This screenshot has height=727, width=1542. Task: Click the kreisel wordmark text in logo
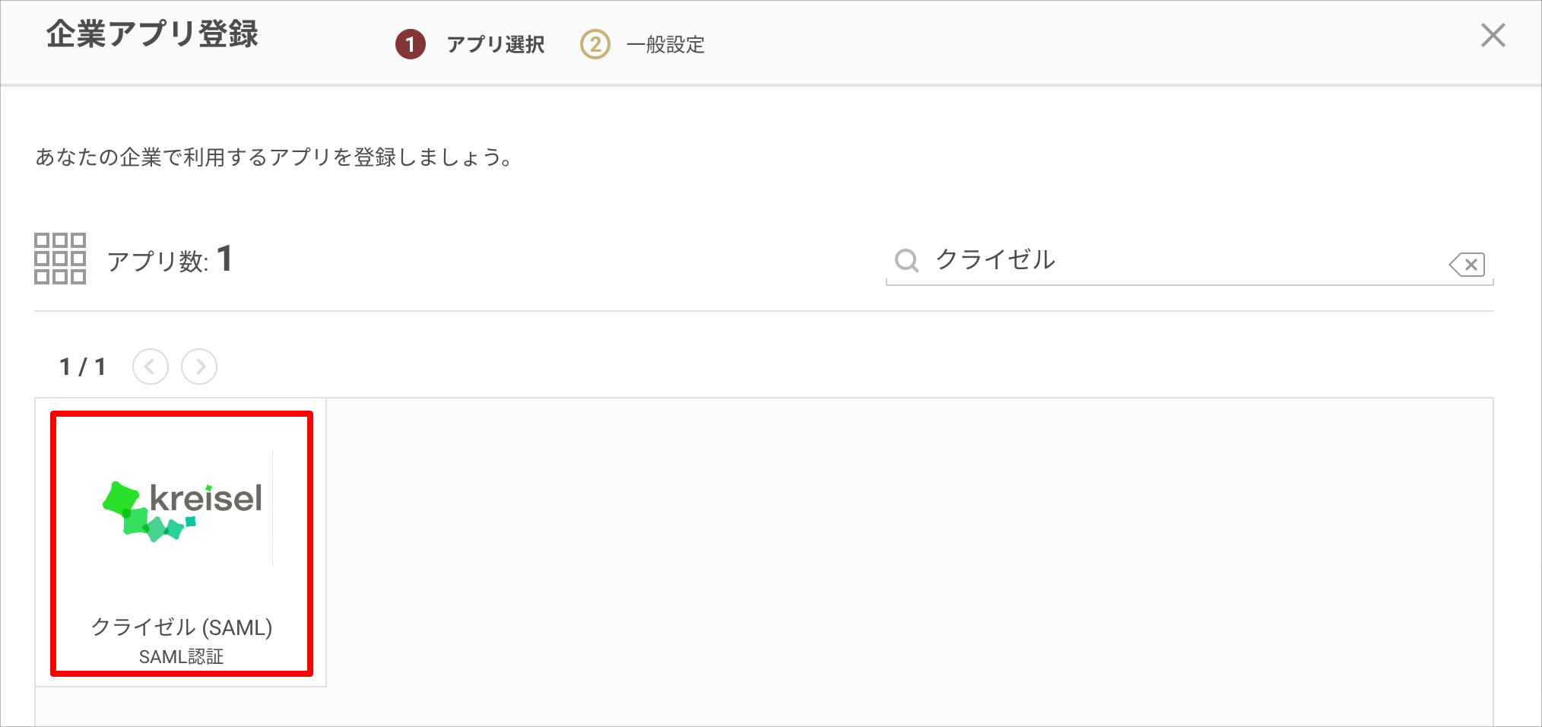206,499
